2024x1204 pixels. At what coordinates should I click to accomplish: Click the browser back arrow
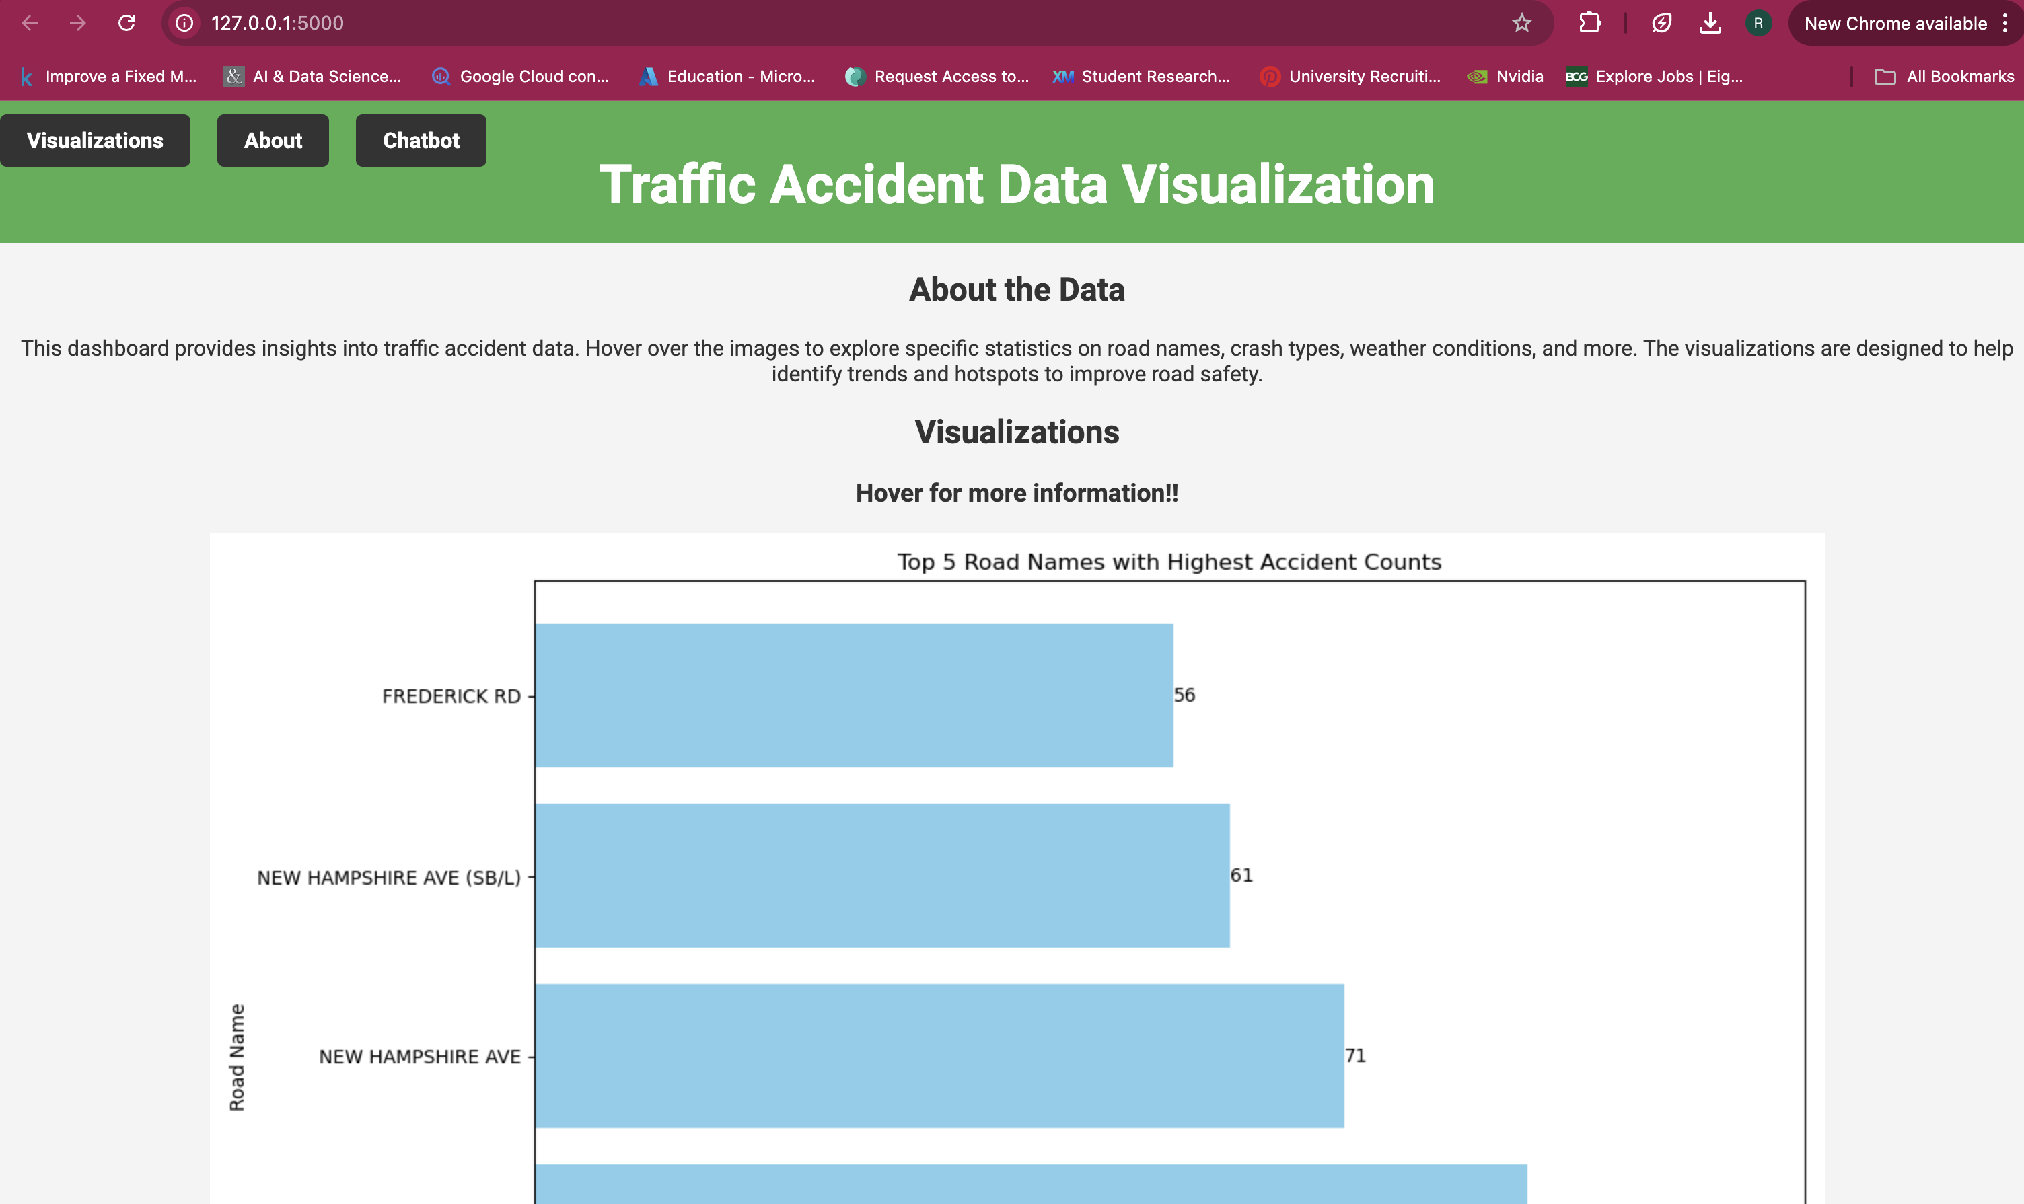point(30,23)
